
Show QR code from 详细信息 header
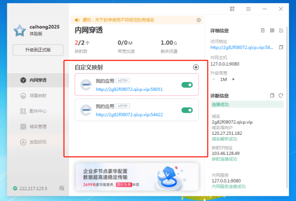272,30
